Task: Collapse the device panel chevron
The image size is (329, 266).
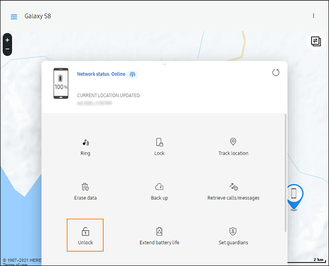Action: pos(164,64)
